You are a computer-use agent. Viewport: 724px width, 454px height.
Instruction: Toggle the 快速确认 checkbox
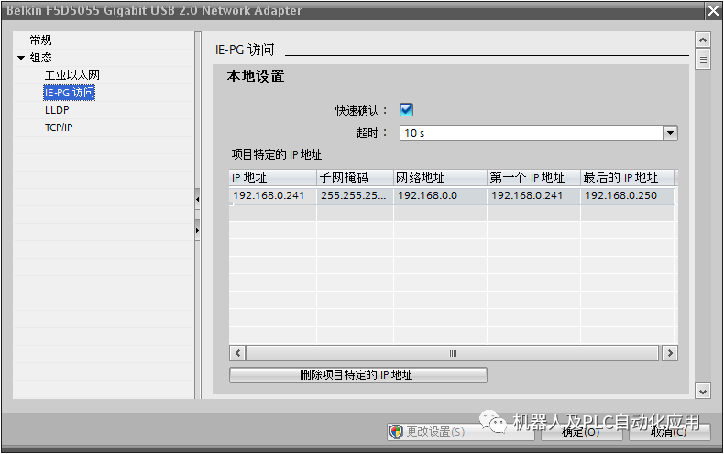pos(406,110)
